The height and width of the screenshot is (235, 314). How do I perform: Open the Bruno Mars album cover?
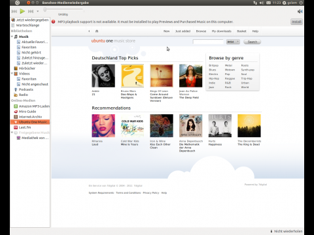[132, 76]
